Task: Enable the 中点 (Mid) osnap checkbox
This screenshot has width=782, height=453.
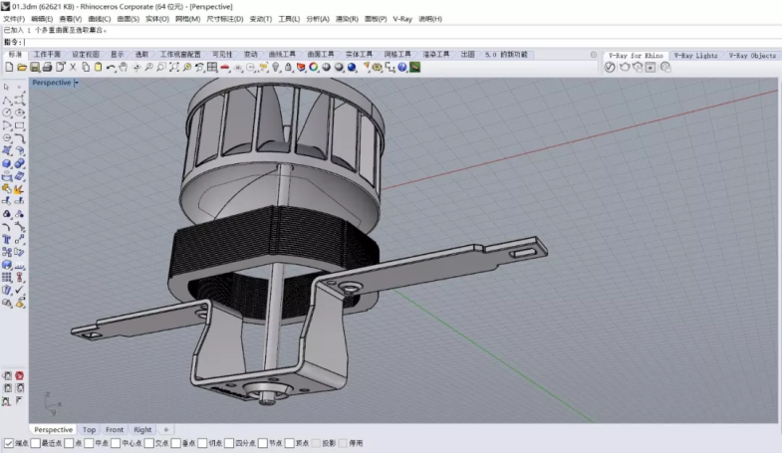Action: [88, 443]
